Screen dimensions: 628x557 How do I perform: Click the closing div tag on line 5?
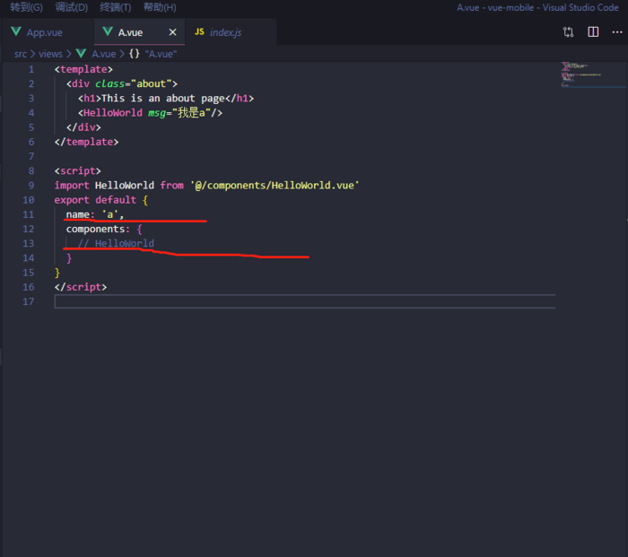(x=83, y=127)
